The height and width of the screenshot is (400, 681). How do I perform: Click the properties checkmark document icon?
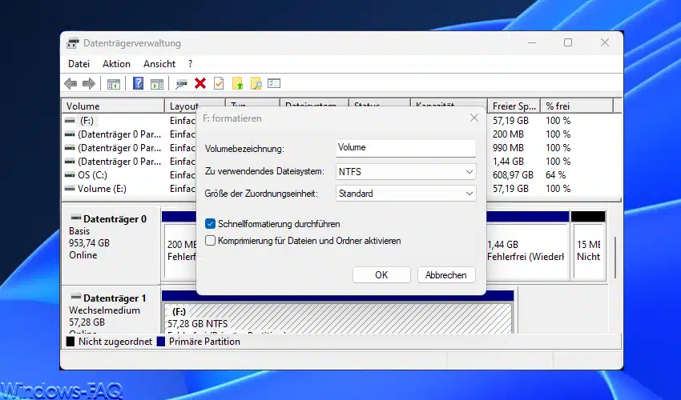click(219, 83)
